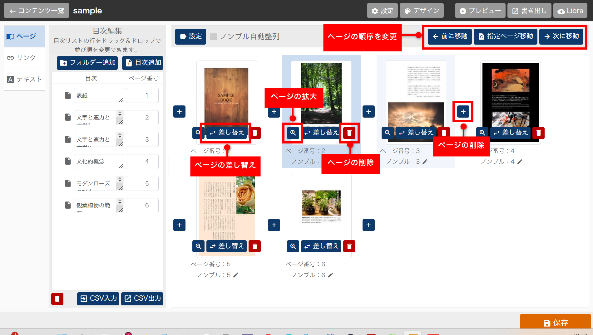Insert a page with plus after page 6
593x335 pixels.
[x=368, y=225]
